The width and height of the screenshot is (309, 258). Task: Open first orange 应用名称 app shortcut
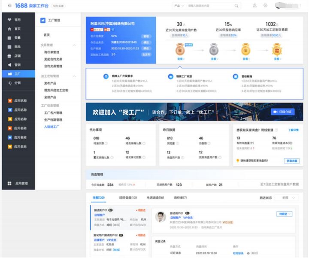tap(17, 101)
